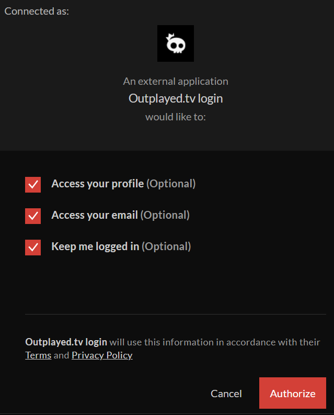Click the 'An external application' text
This screenshot has width=334, height=415.
[x=176, y=81]
